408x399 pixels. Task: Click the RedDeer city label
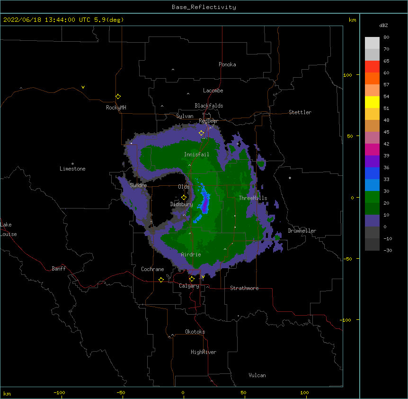click(x=208, y=121)
